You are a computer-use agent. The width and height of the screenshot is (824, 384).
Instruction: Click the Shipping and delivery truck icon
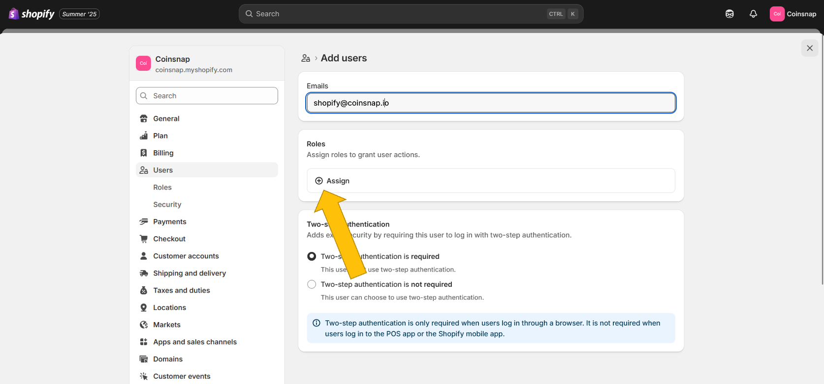pyautogui.click(x=144, y=273)
